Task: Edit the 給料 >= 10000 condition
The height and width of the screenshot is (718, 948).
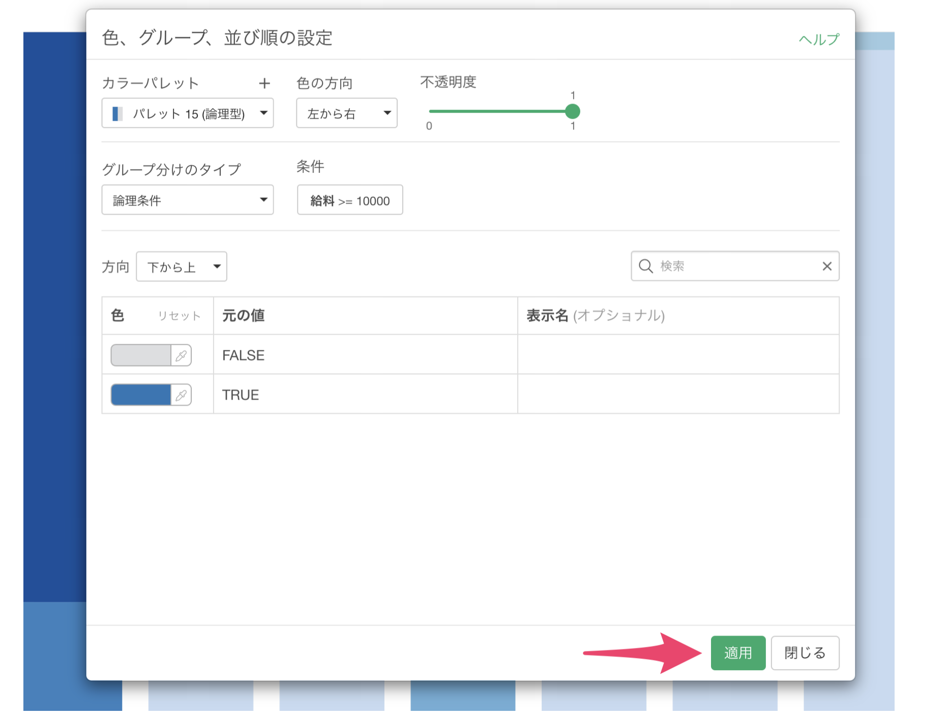Action: [x=350, y=200]
